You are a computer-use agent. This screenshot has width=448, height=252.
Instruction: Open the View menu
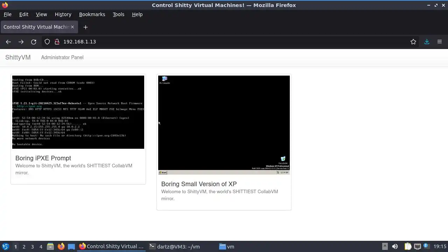point(41,14)
